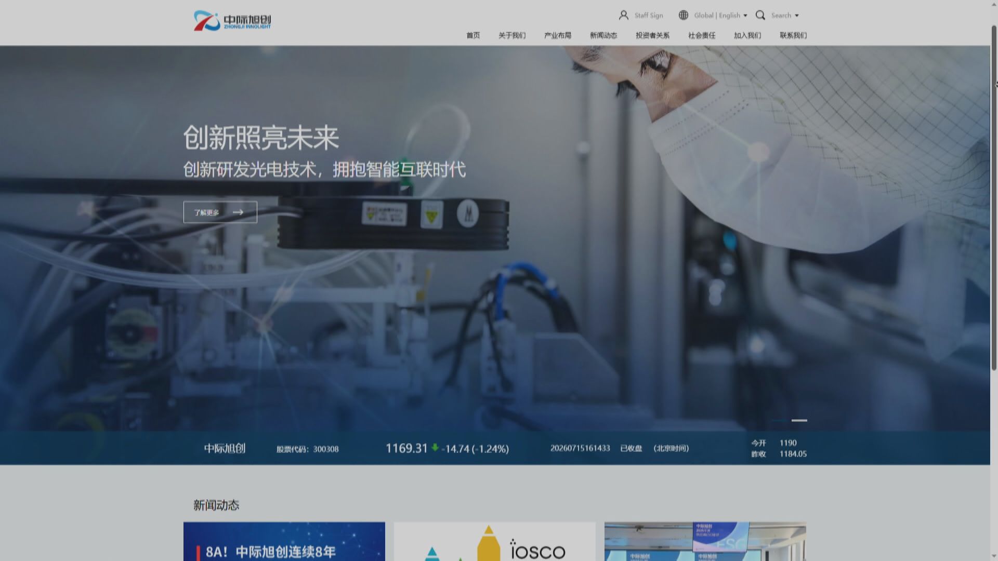Open the 投资者关系 menu item

point(652,35)
